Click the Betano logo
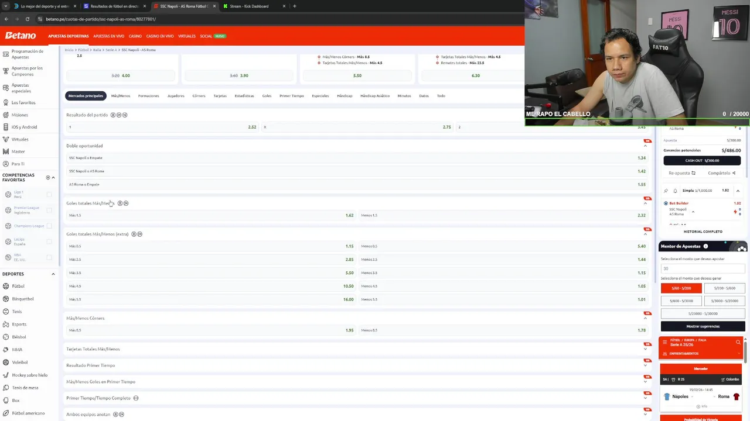This screenshot has height=421, width=750. pyautogui.click(x=21, y=36)
